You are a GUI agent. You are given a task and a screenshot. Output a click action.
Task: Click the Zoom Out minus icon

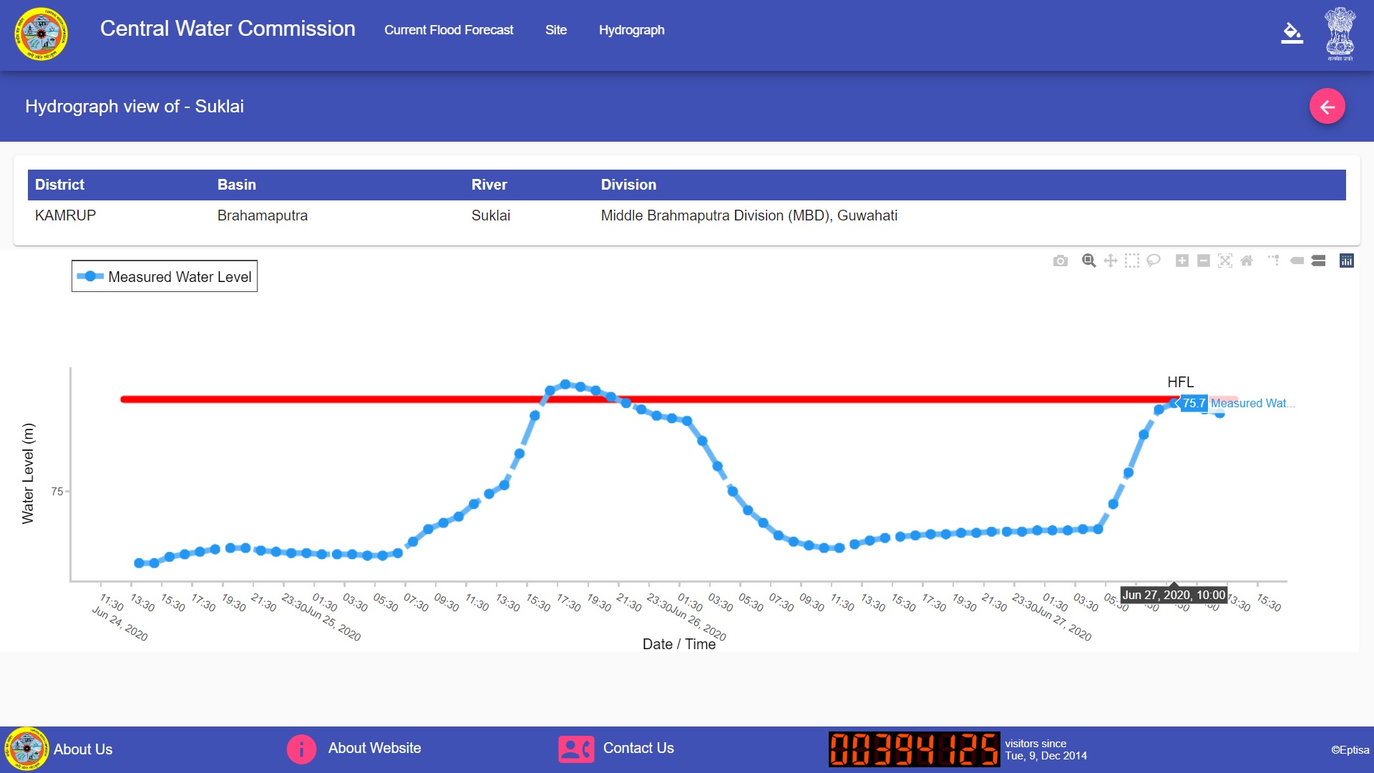pyautogui.click(x=1204, y=261)
